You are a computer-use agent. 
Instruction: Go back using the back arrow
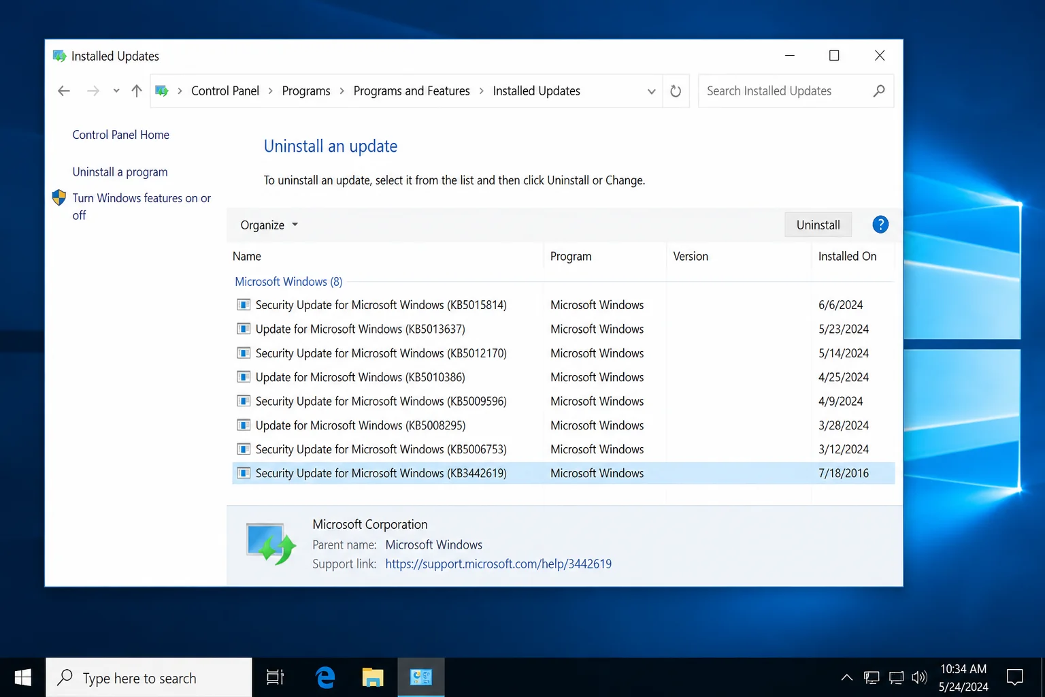64,91
